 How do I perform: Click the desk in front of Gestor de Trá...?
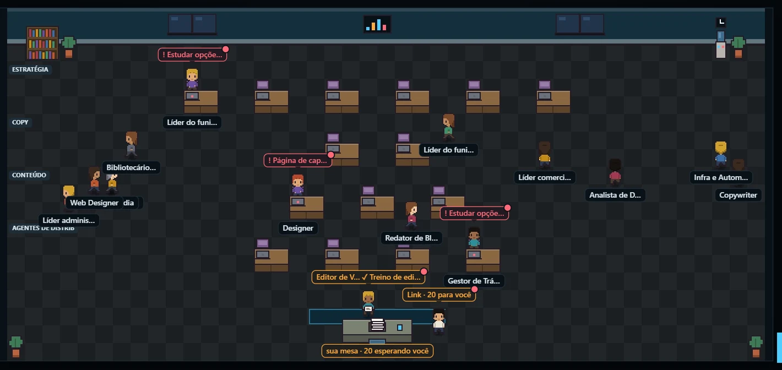click(483, 260)
